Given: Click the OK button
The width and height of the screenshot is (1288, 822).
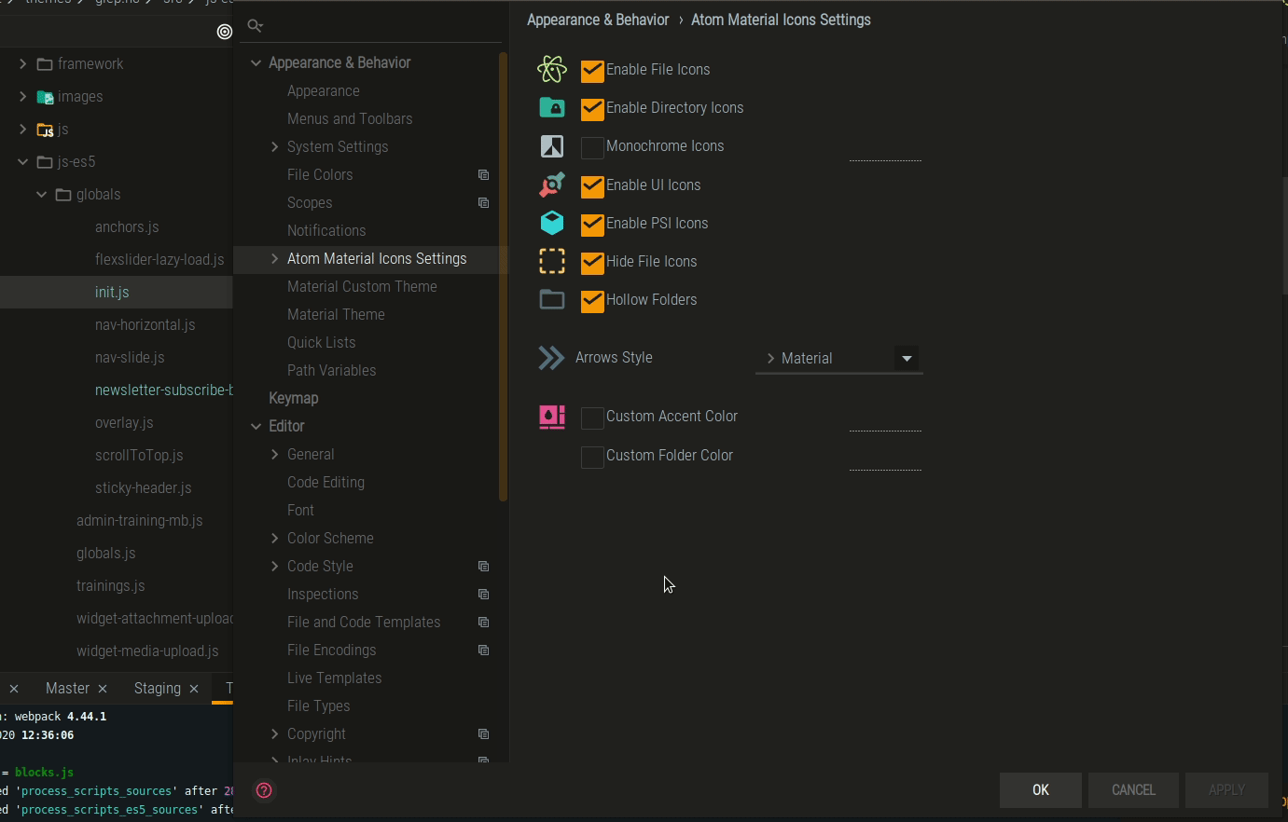Looking at the screenshot, I should [1040, 790].
